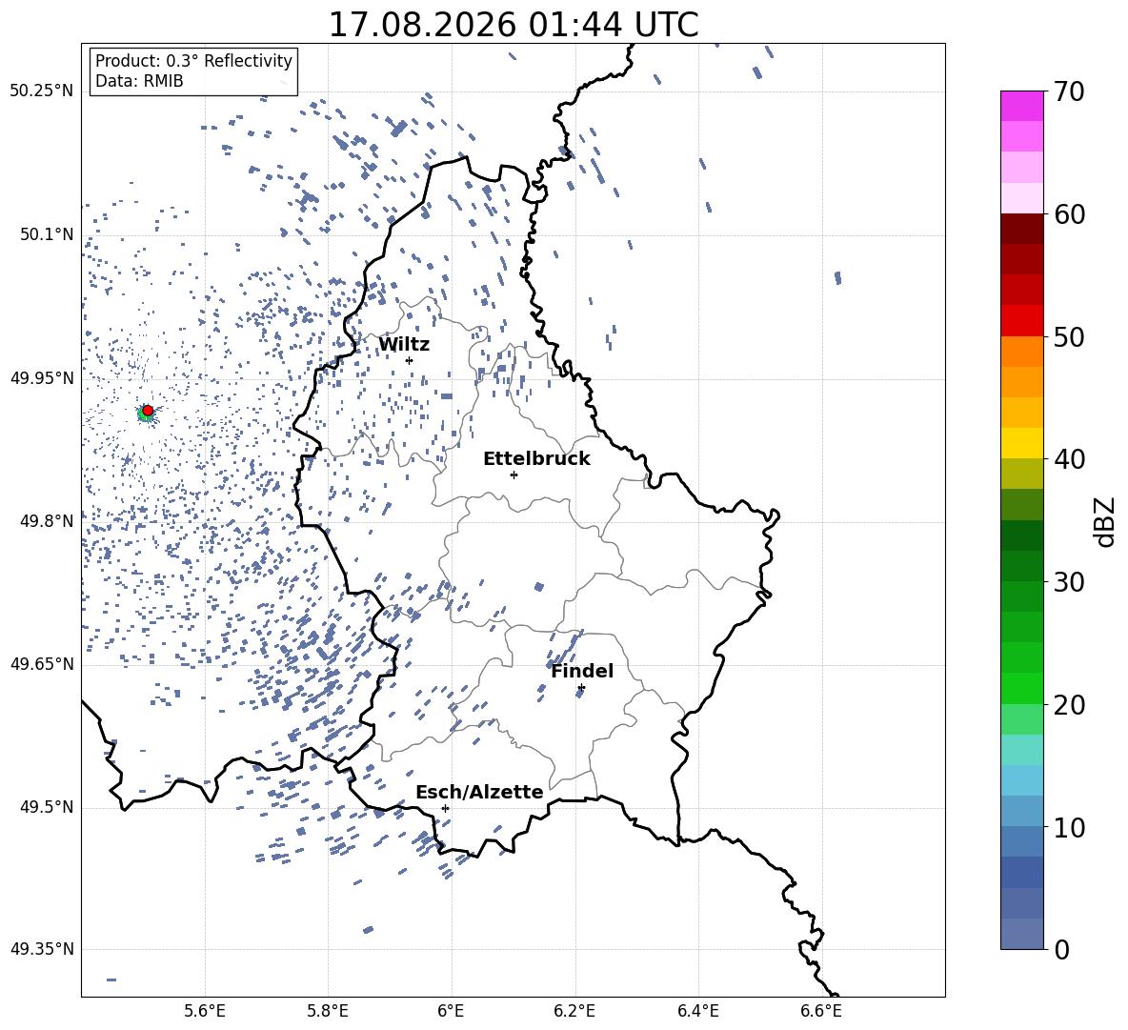Click the dBZ colorbar axis label
Viewport: 1128px width, 1030px height.
[1105, 521]
